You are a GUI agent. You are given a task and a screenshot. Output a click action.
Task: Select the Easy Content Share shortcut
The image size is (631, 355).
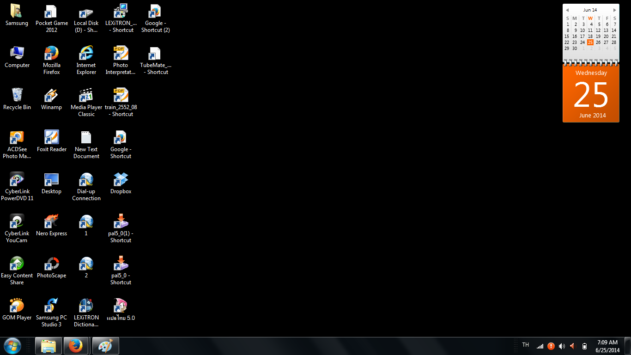pyautogui.click(x=17, y=271)
